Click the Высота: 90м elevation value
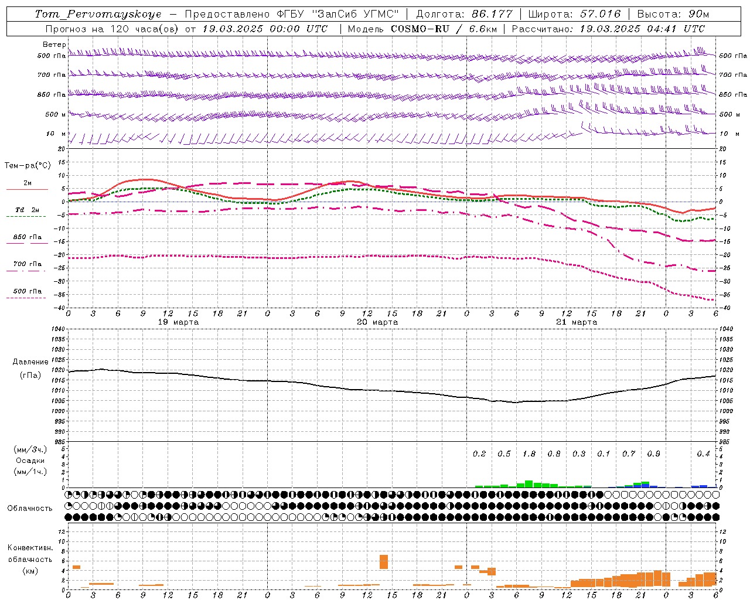This screenshot has height=600, width=750. pos(673,14)
